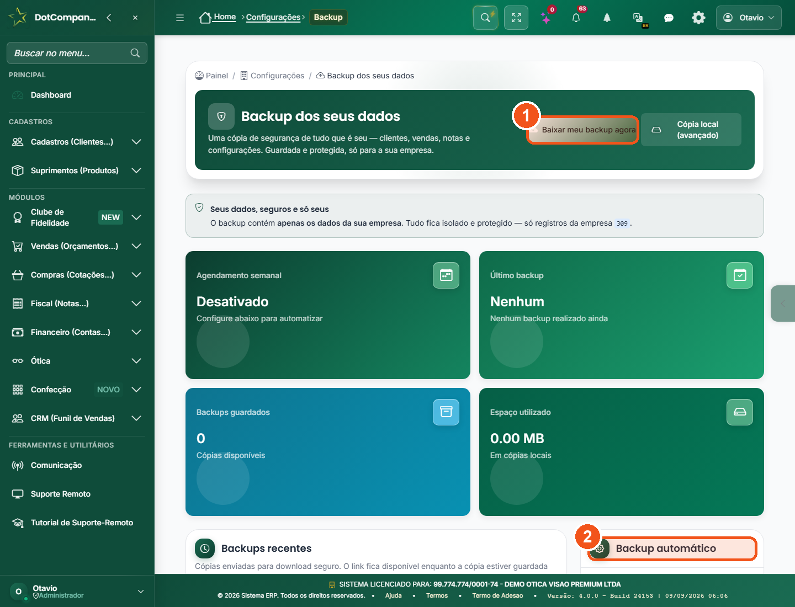Select the Backup breadcrumb tab

tap(328, 17)
